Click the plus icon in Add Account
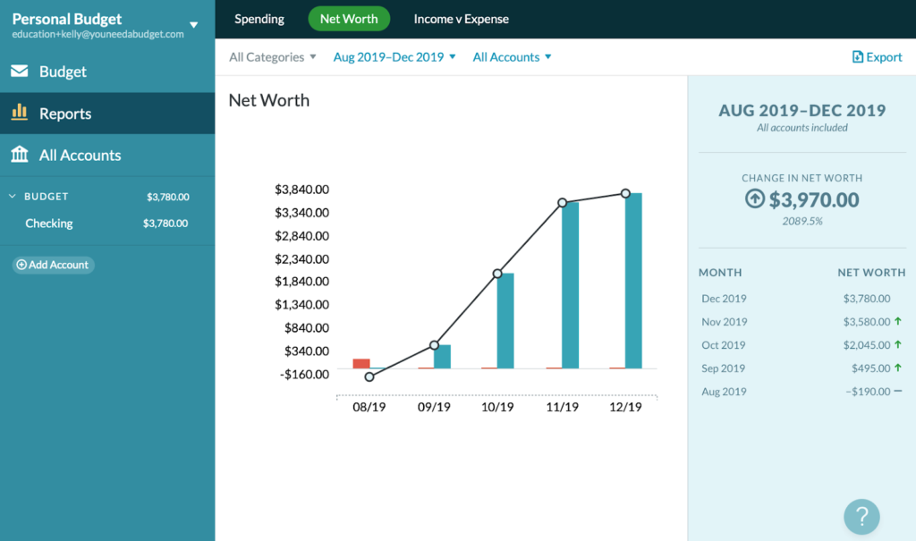 21,265
